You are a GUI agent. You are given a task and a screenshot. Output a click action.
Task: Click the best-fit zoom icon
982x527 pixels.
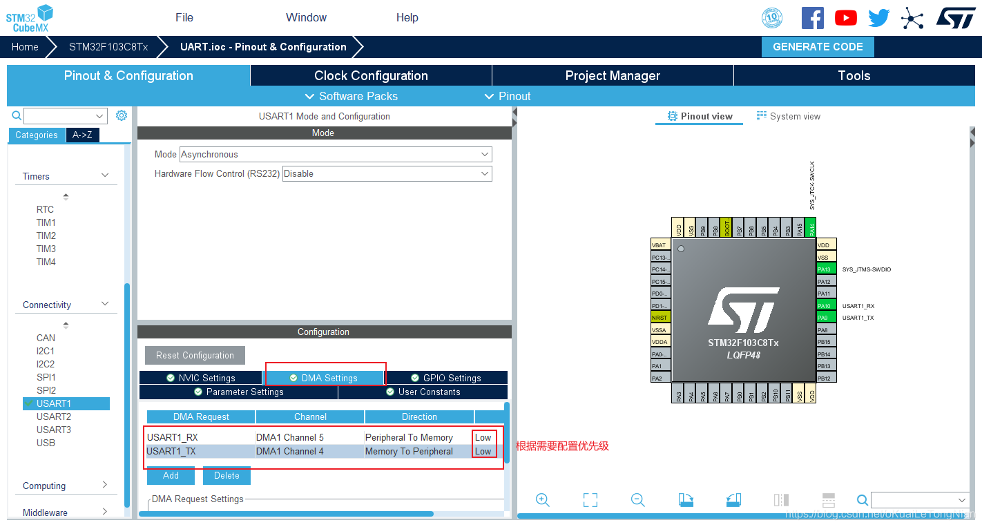(x=590, y=499)
